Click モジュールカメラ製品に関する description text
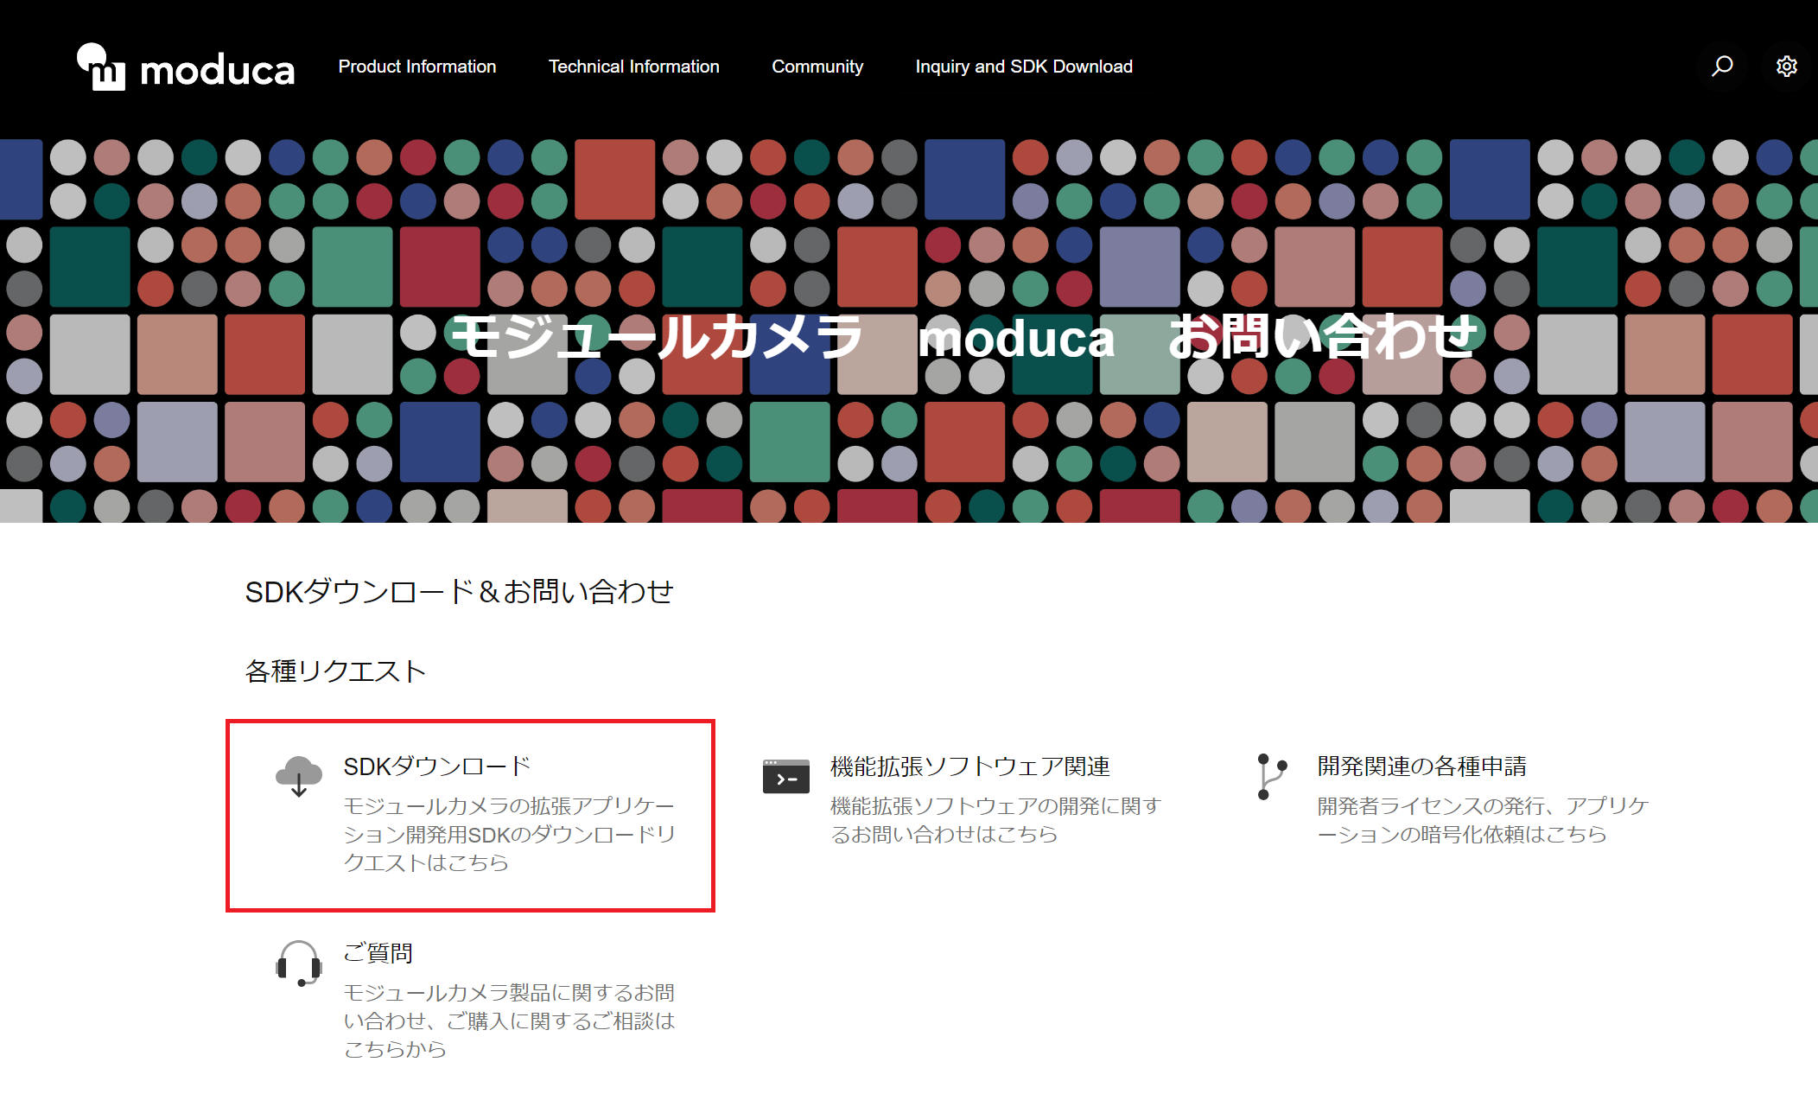1818x1113 pixels. tap(509, 1021)
